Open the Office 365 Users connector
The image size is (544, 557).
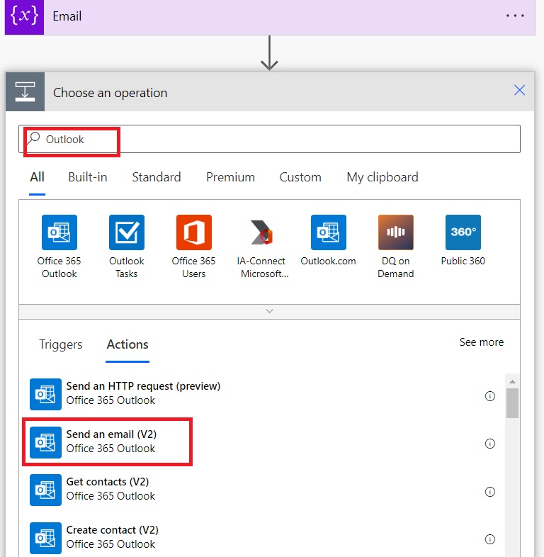click(193, 232)
